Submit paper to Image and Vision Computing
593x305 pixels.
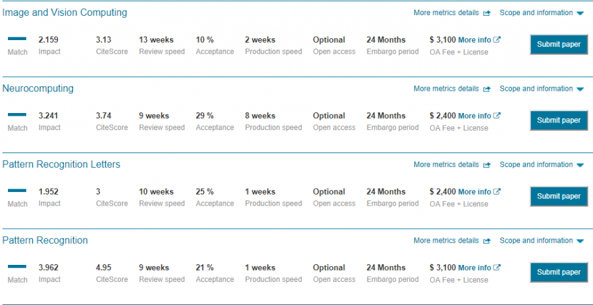tap(559, 45)
